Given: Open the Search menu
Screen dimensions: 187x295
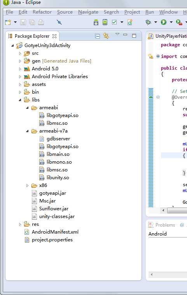Looking at the screenshot, I should pyautogui.click(x=111, y=12).
